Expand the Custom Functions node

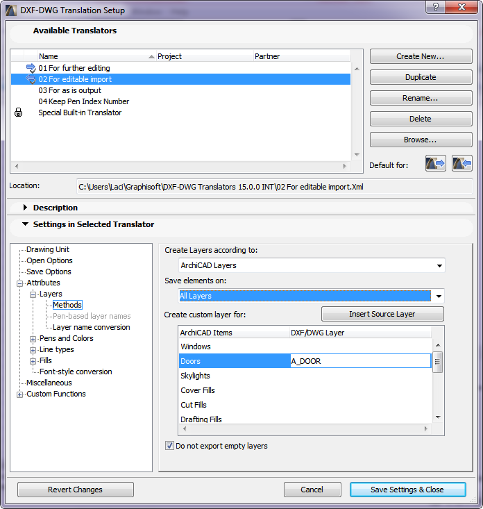pyautogui.click(x=20, y=394)
